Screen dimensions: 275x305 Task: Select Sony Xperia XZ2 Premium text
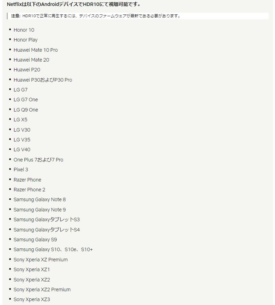42,290
